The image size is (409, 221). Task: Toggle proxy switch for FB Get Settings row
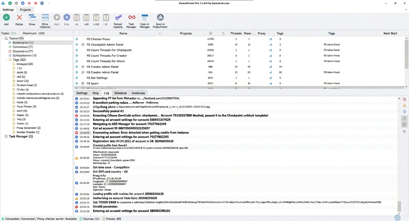pos(270,78)
